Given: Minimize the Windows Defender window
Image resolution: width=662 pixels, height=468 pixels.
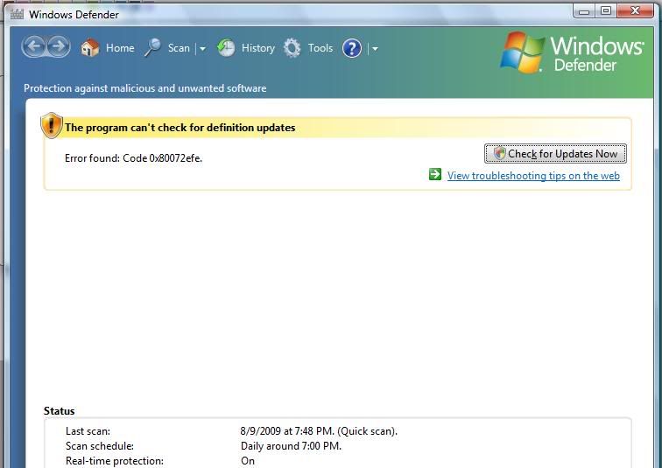Looking at the screenshot, I should coord(584,11).
